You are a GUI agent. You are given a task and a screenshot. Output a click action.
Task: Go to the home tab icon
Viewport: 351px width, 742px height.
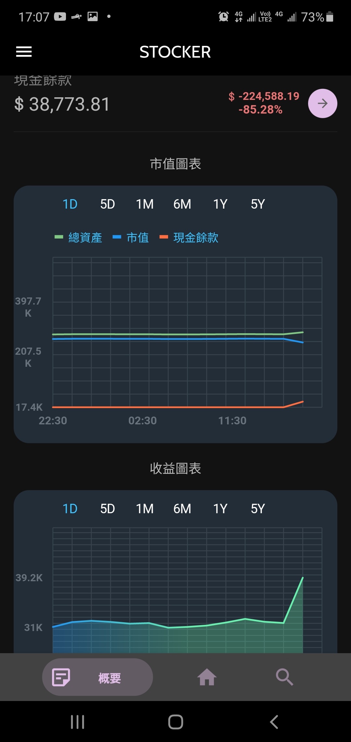pyautogui.click(x=207, y=677)
